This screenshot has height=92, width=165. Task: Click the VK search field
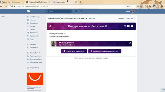point(59,11)
